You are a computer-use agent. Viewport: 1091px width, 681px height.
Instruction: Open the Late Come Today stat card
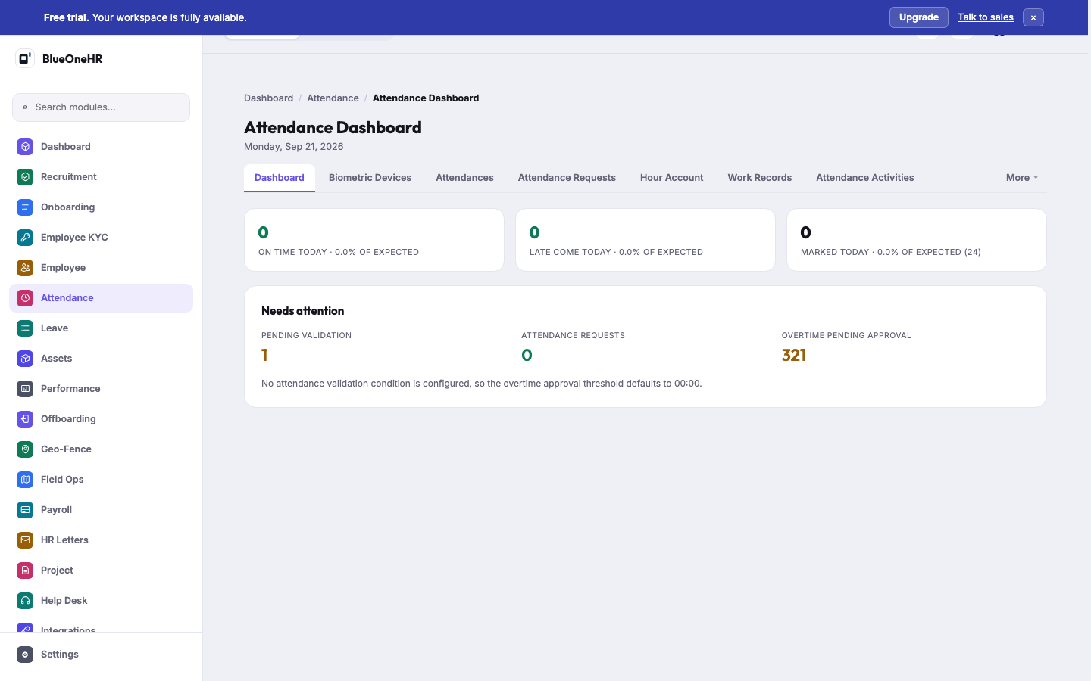[x=646, y=240]
